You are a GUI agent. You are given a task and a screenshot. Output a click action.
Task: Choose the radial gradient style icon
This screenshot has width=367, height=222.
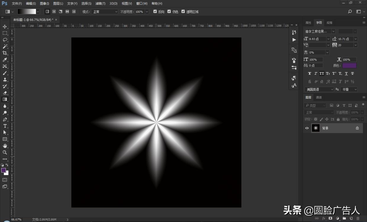(x=54, y=12)
